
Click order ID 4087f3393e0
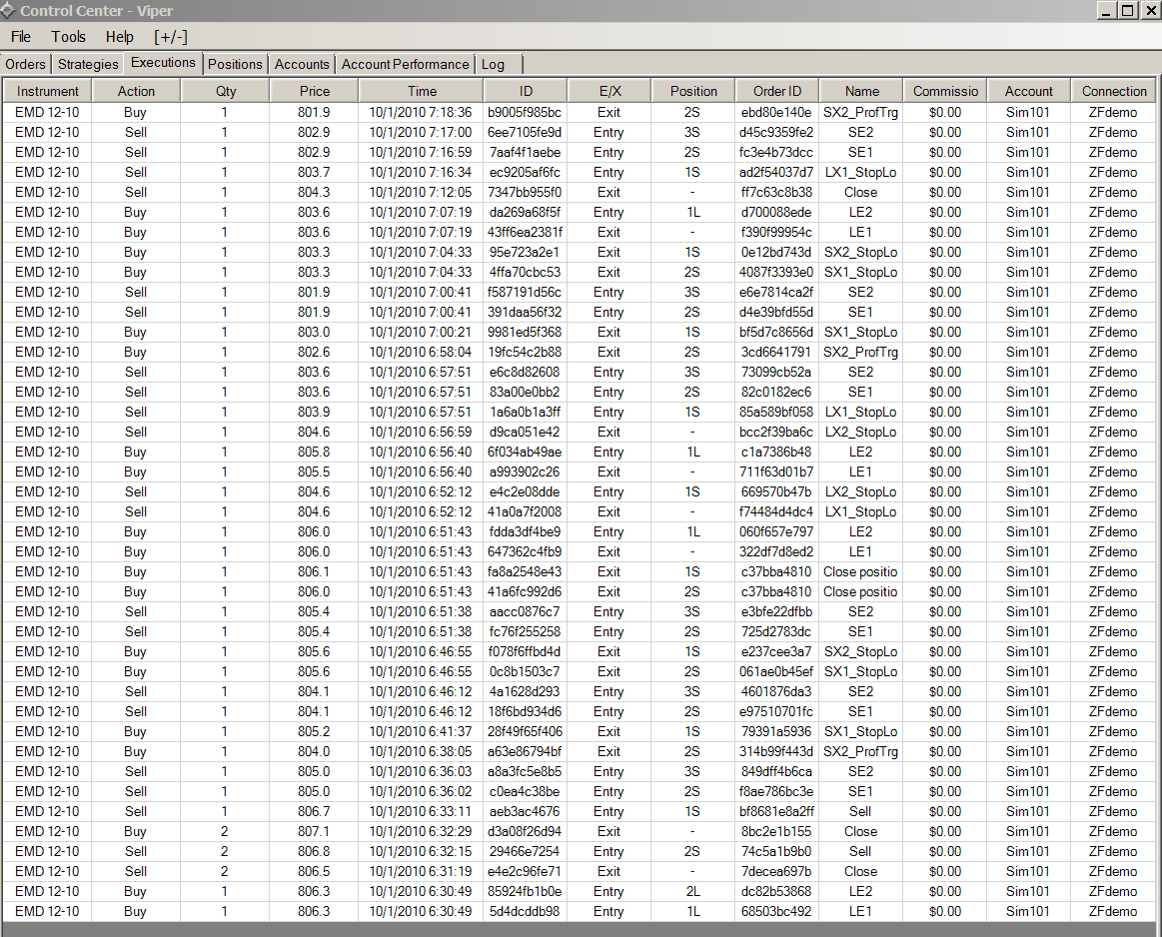(x=776, y=273)
